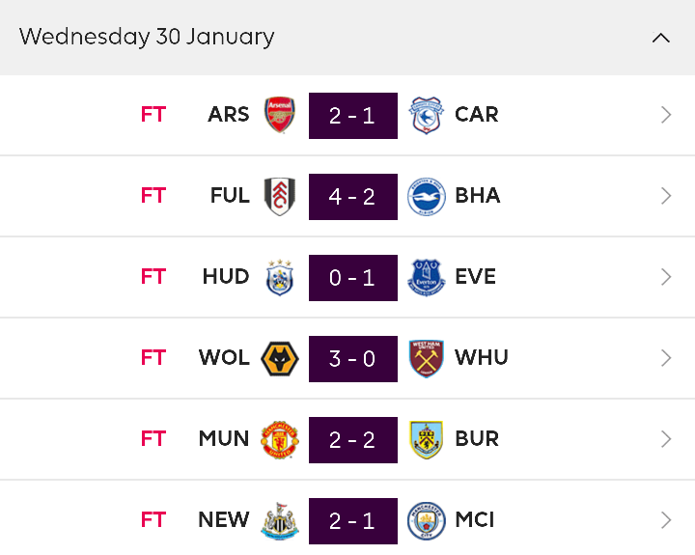Select the Wolves wolf-head badge
Image resolution: width=695 pixels, height=555 pixels.
(280, 359)
